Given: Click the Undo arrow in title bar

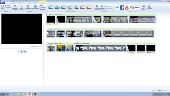Looking at the screenshot, I should (x=6, y=1).
